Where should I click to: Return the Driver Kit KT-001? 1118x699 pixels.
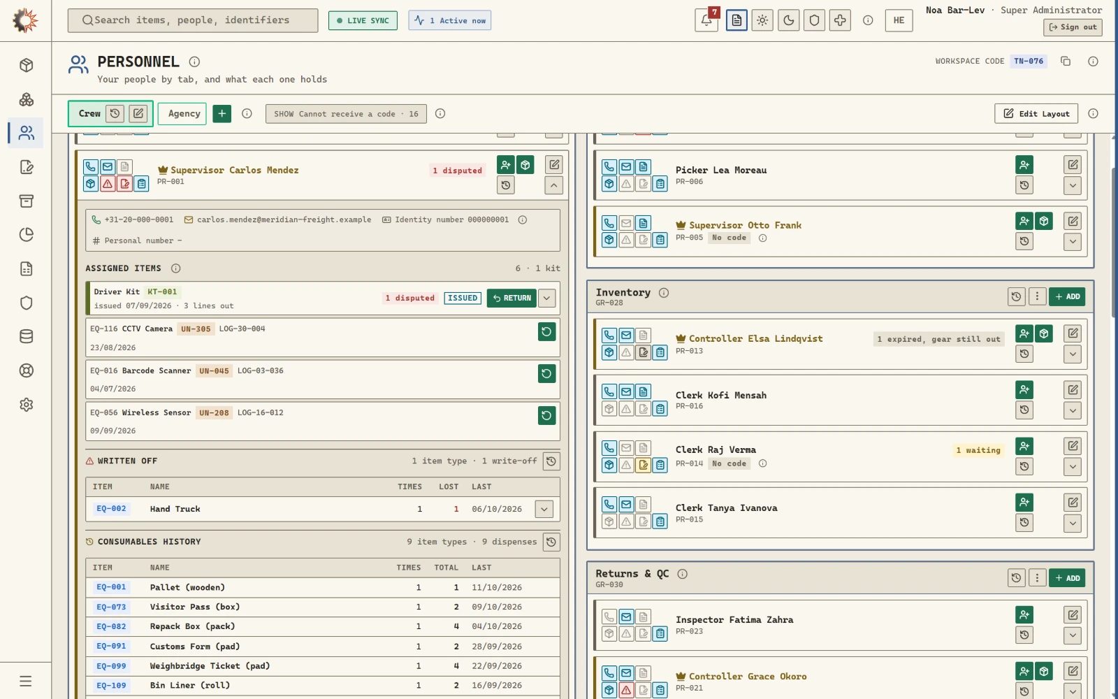511,298
